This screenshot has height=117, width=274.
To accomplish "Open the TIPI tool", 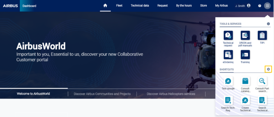I will tap(262, 37).
